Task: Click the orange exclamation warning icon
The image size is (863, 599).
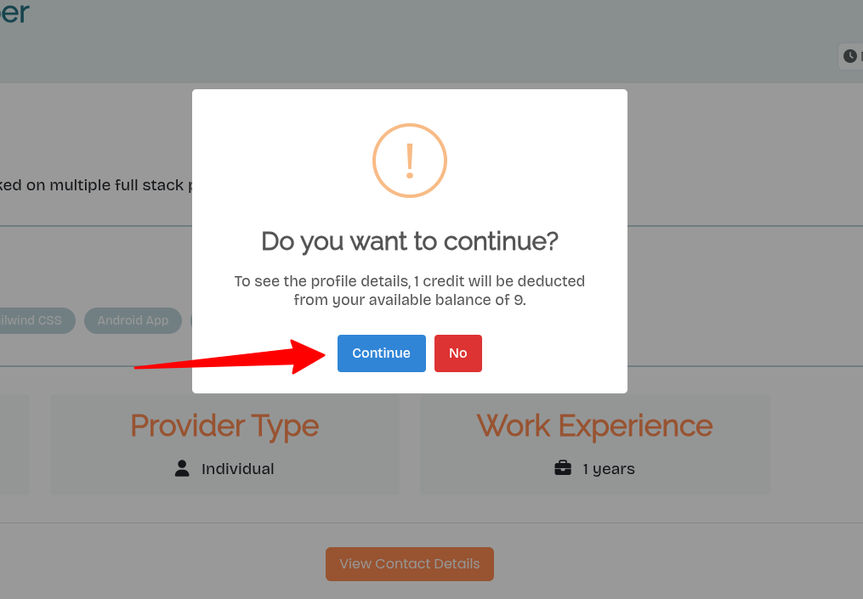Action: [x=409, y=161]
